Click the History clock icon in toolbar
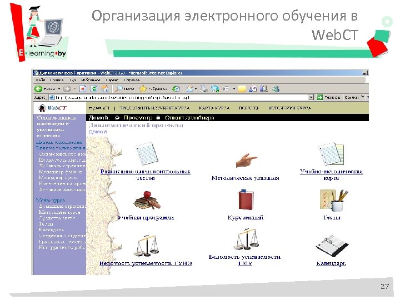 pyautogui.click(x=176, y=88)
